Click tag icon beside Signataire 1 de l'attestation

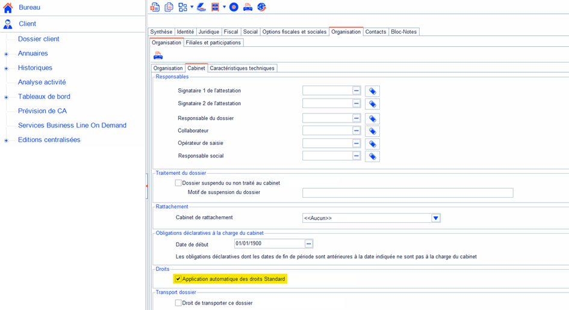(372, 91)
